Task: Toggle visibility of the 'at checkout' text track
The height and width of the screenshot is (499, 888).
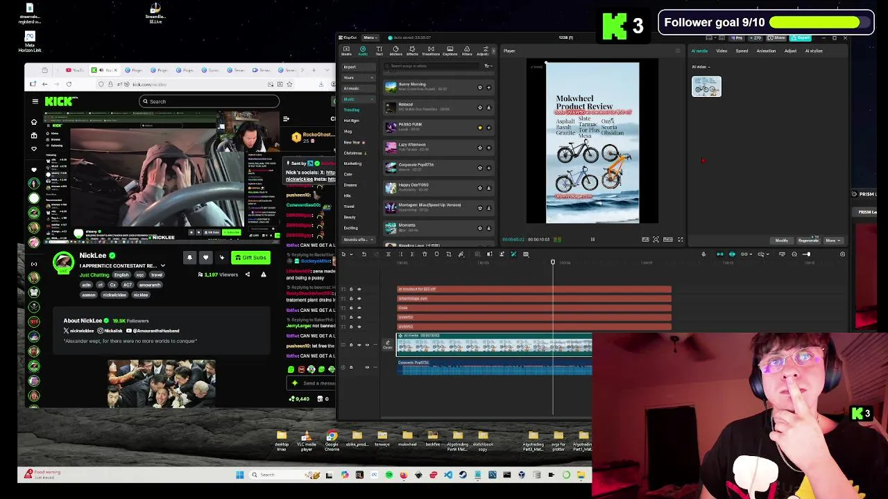Action: (359, 289)
